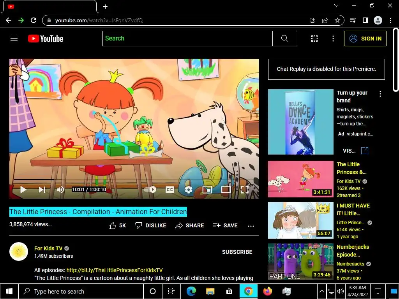Click the 3,858,974 views text

pyautogui.click(x=30, y=225)
